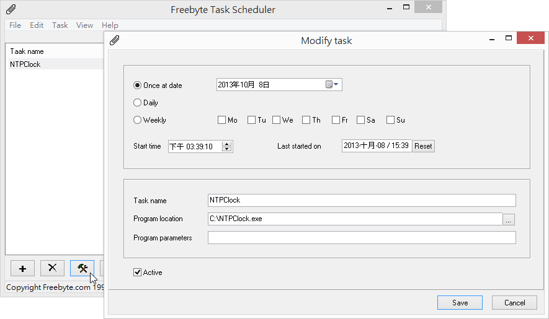
Task: Open the Task menu
Action: 60,25
